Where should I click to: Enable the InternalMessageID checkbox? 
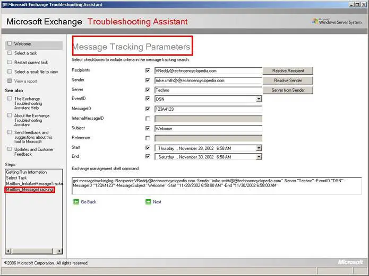point(148,119)
